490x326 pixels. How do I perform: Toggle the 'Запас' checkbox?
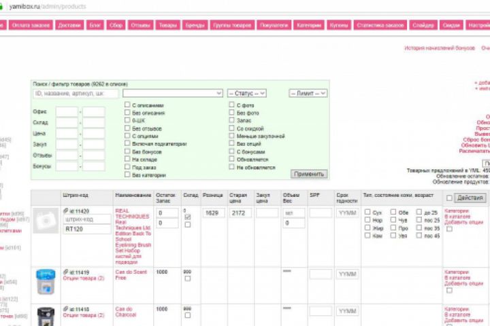tap(231, 120)
